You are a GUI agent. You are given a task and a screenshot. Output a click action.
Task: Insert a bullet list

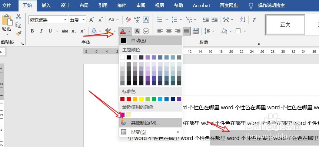point(160,20)
